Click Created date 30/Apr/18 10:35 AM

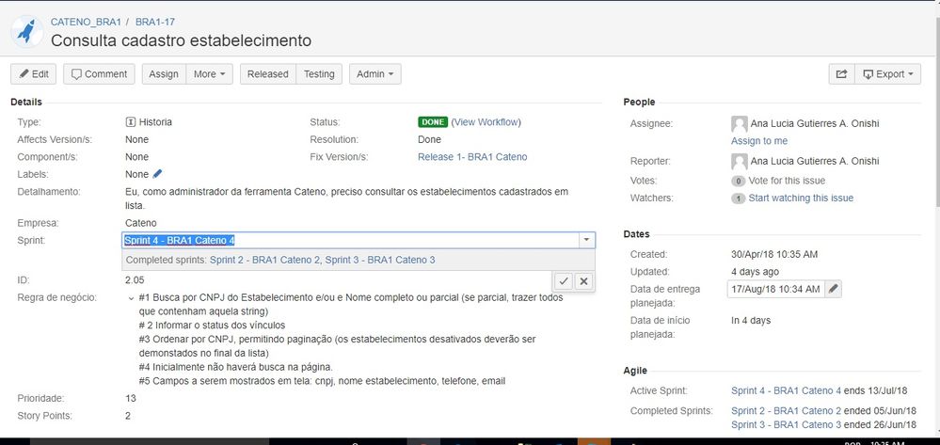click(x=774, y=254)
